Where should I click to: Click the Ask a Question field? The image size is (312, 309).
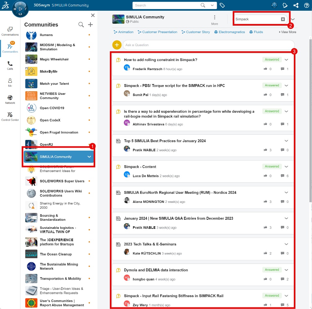(x=209, y=45)
